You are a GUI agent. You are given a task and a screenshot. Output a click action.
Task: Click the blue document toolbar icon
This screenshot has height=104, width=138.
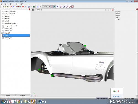[x=28, y=7]
